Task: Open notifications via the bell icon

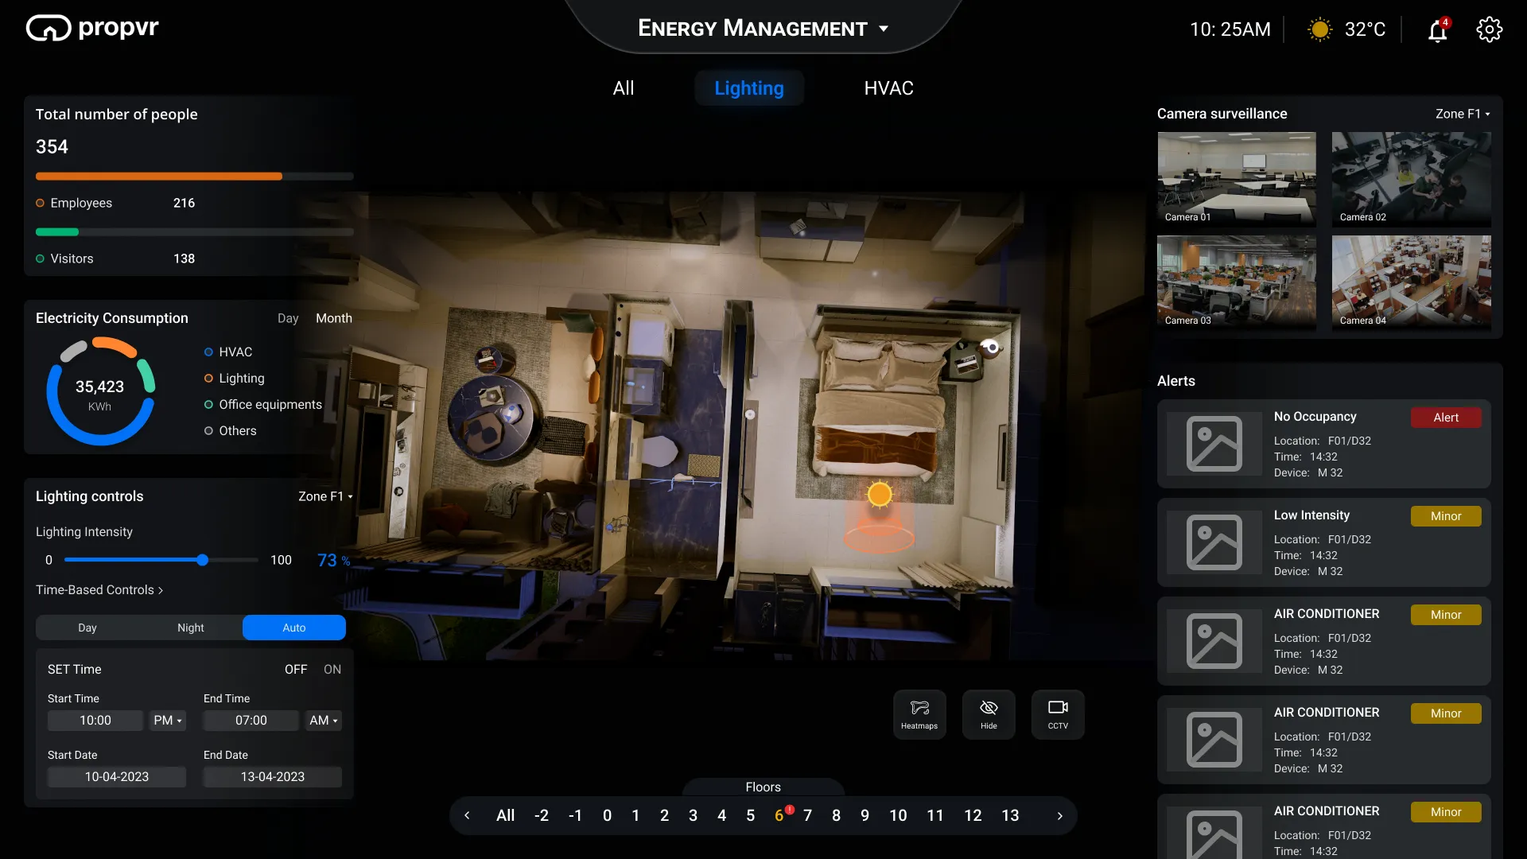Action: coord(1436,29)
